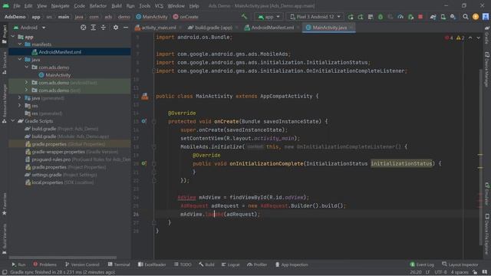This screenshot has height=276, width=491.
Task: Go to next highlighted error arrow
Action: click(x=478, y=38)
